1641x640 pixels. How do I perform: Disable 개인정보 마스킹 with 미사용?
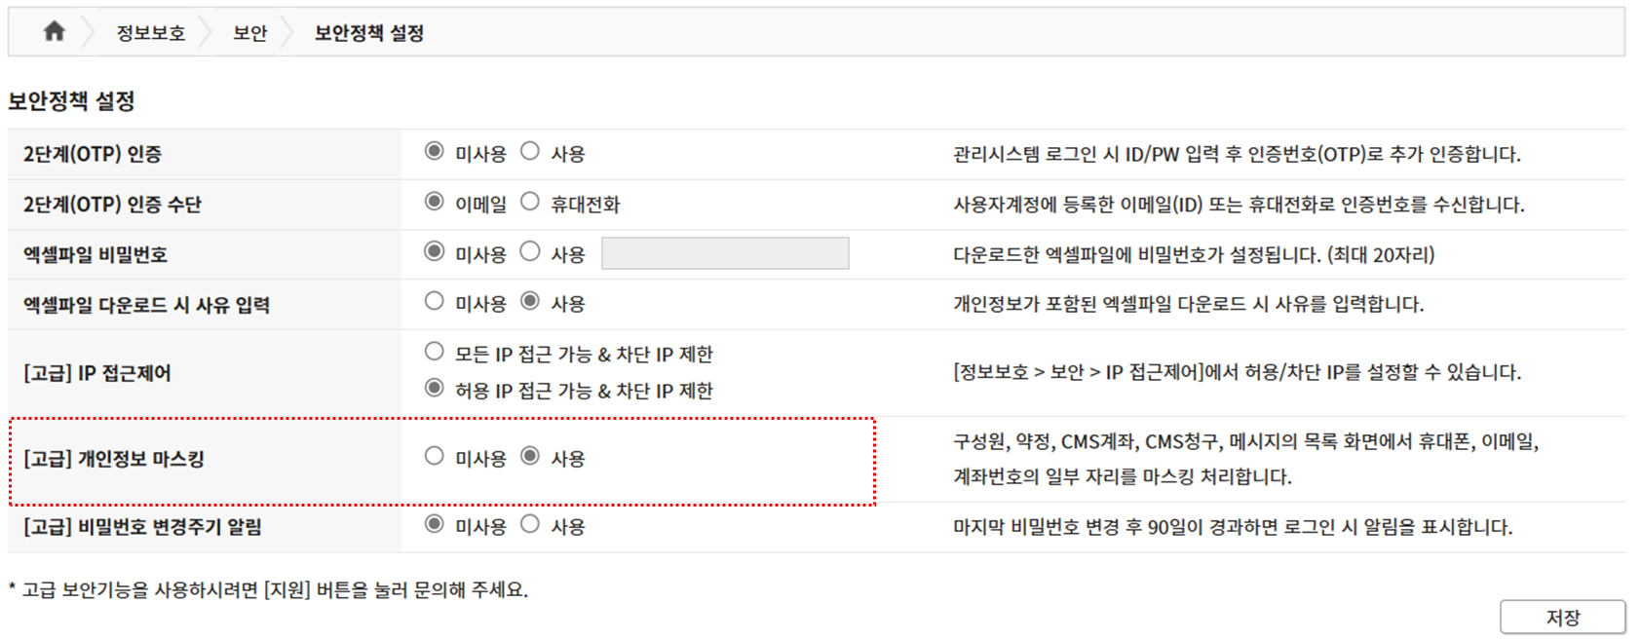[x=435, y=456]
